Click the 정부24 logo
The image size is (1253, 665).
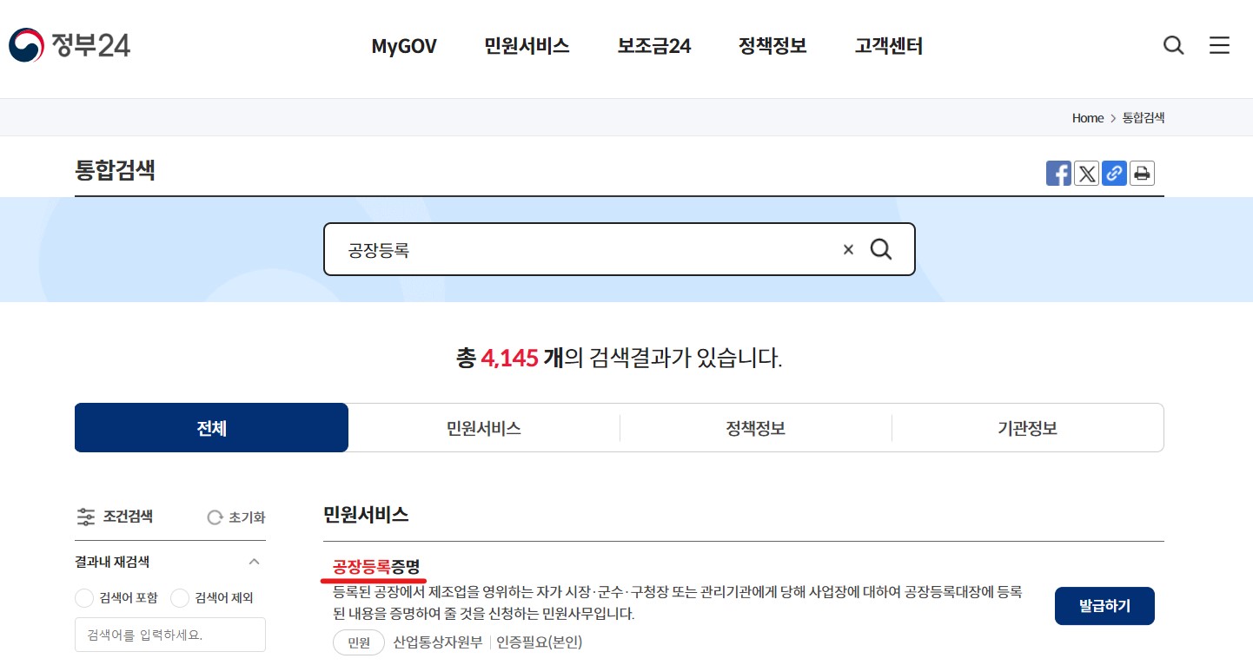click(69, 44)
